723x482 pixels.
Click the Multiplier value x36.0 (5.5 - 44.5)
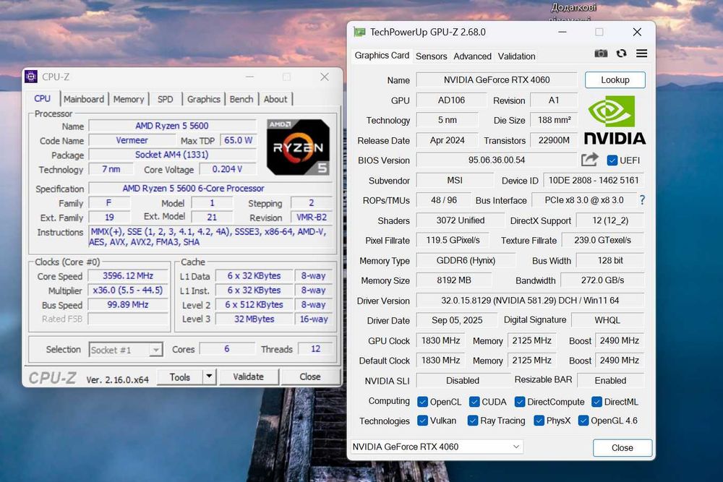[x=128, y=291]
